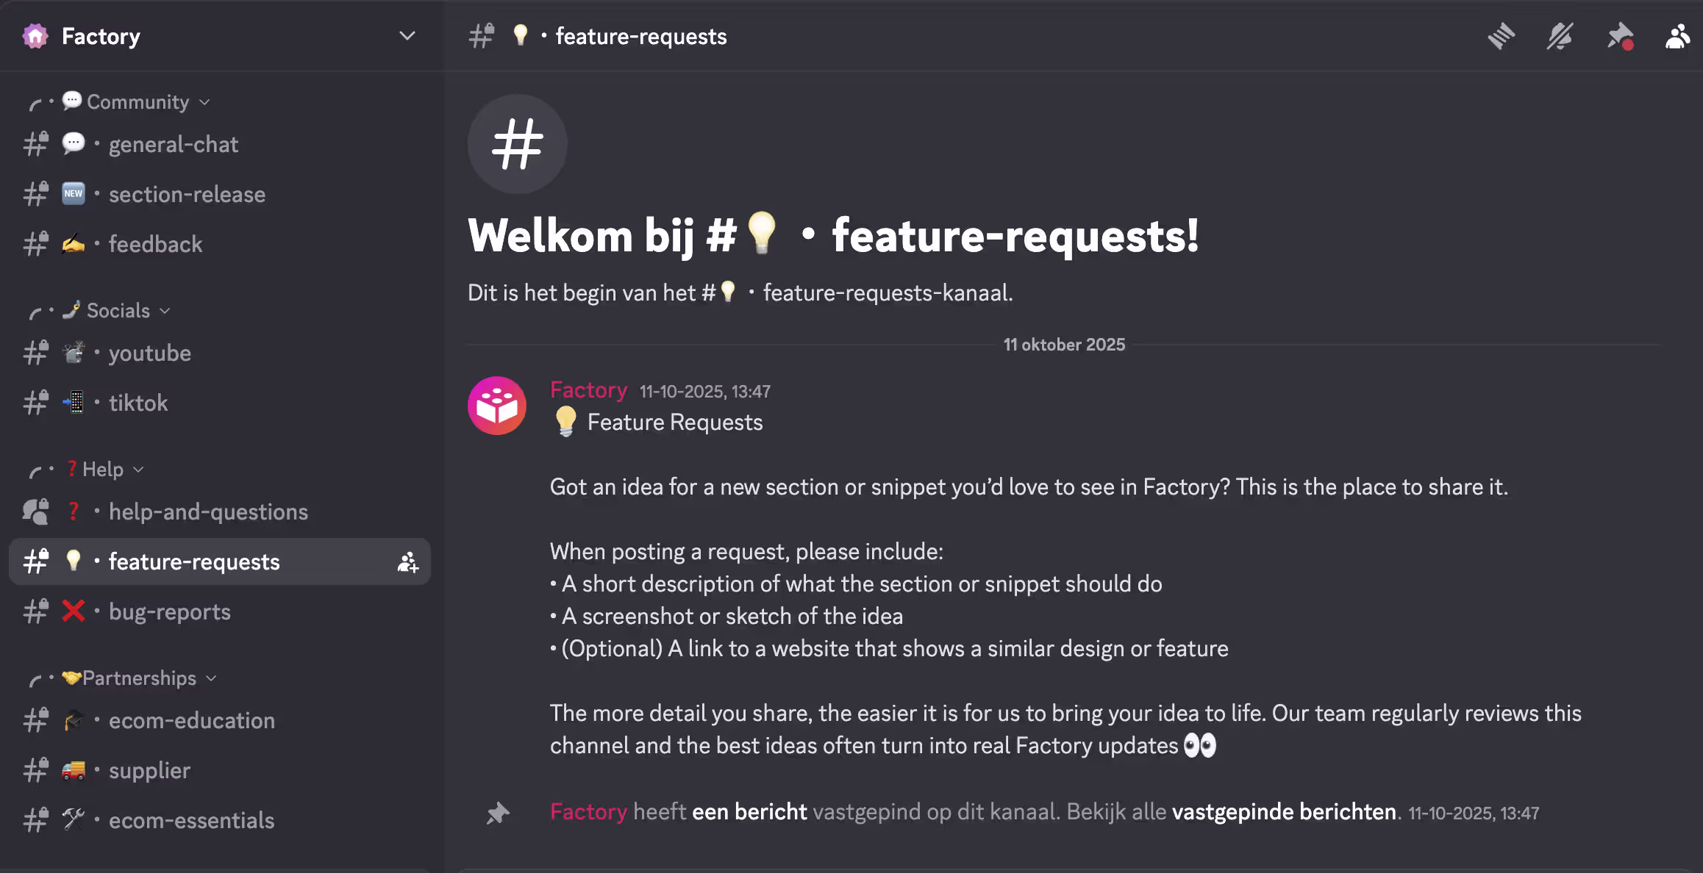
Task: Click the red X icon next to bug-reports
Action: point(73,611)
